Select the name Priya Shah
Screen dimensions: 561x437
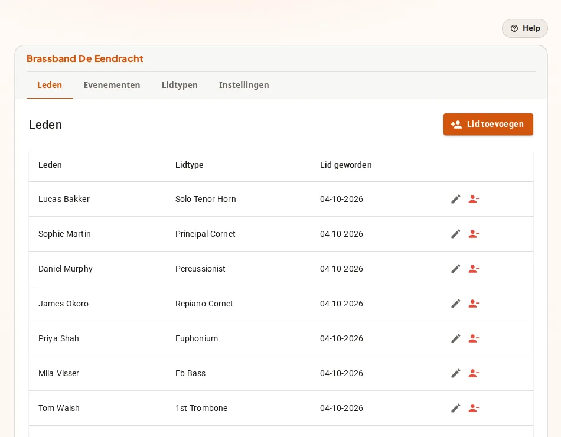point(58,338)
